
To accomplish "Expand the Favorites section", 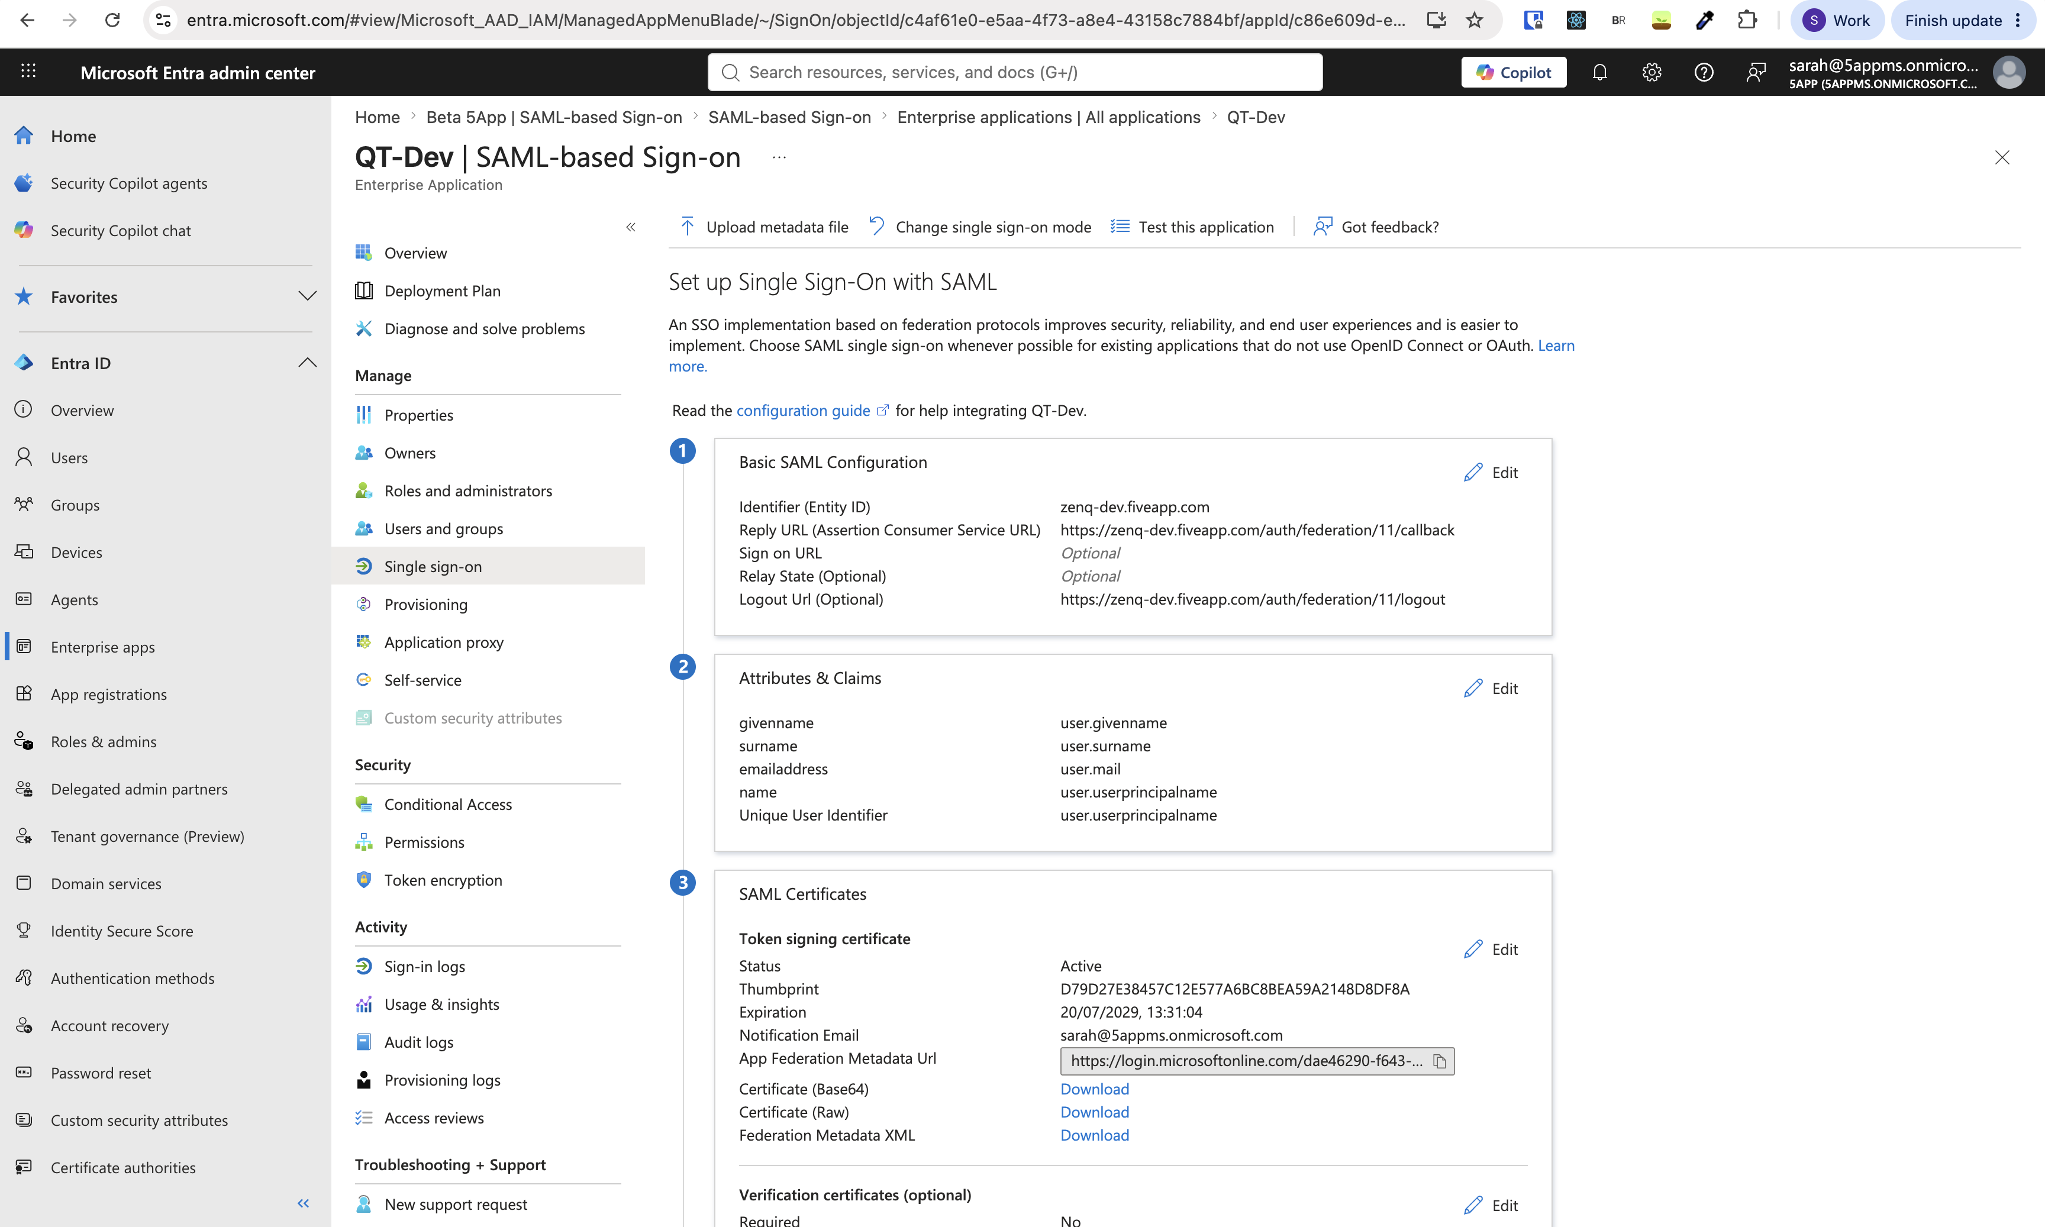I will pyautogui.click(x=307, y=297).
